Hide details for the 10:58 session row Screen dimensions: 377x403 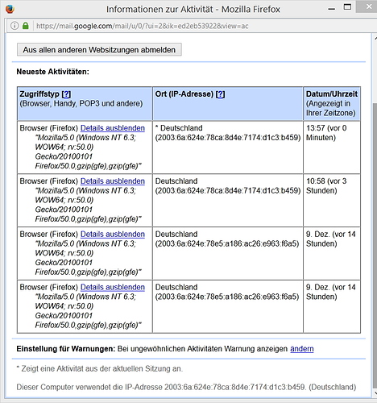click(113, 181)
